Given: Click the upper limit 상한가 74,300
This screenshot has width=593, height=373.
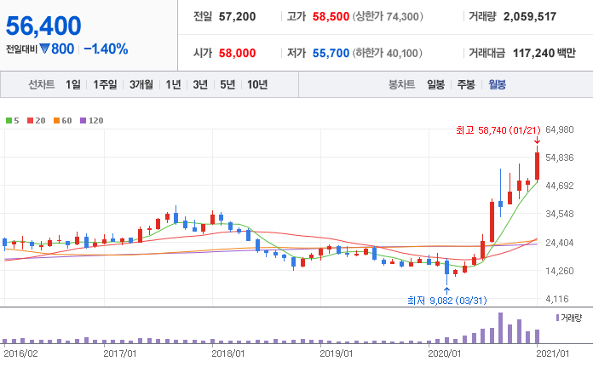Looking at the screenshot, I should point(388,16).
